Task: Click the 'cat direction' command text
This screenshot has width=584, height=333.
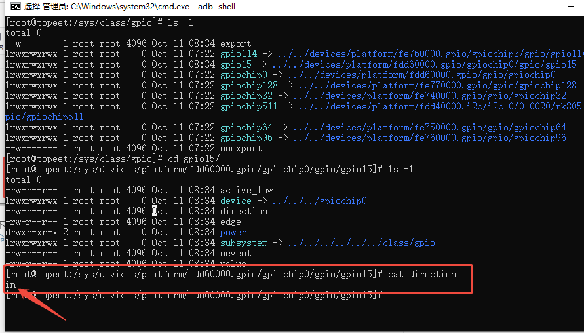Action: [422, 274]
